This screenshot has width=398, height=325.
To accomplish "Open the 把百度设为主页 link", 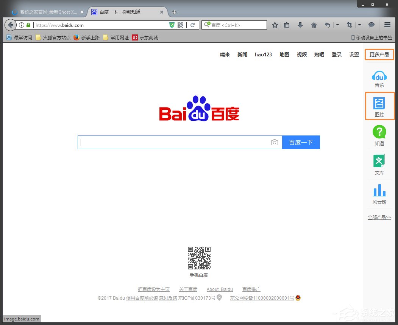I will click(153, 289).
